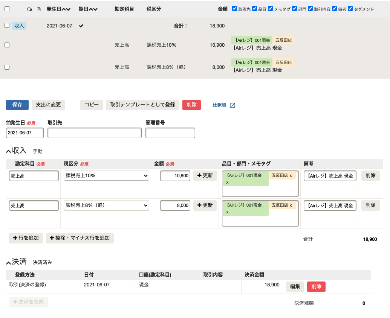This screenshot has height=318, width=390.
Task: Check the 課税売上8%（軽） list row checkbox
Action: point(7,67)
